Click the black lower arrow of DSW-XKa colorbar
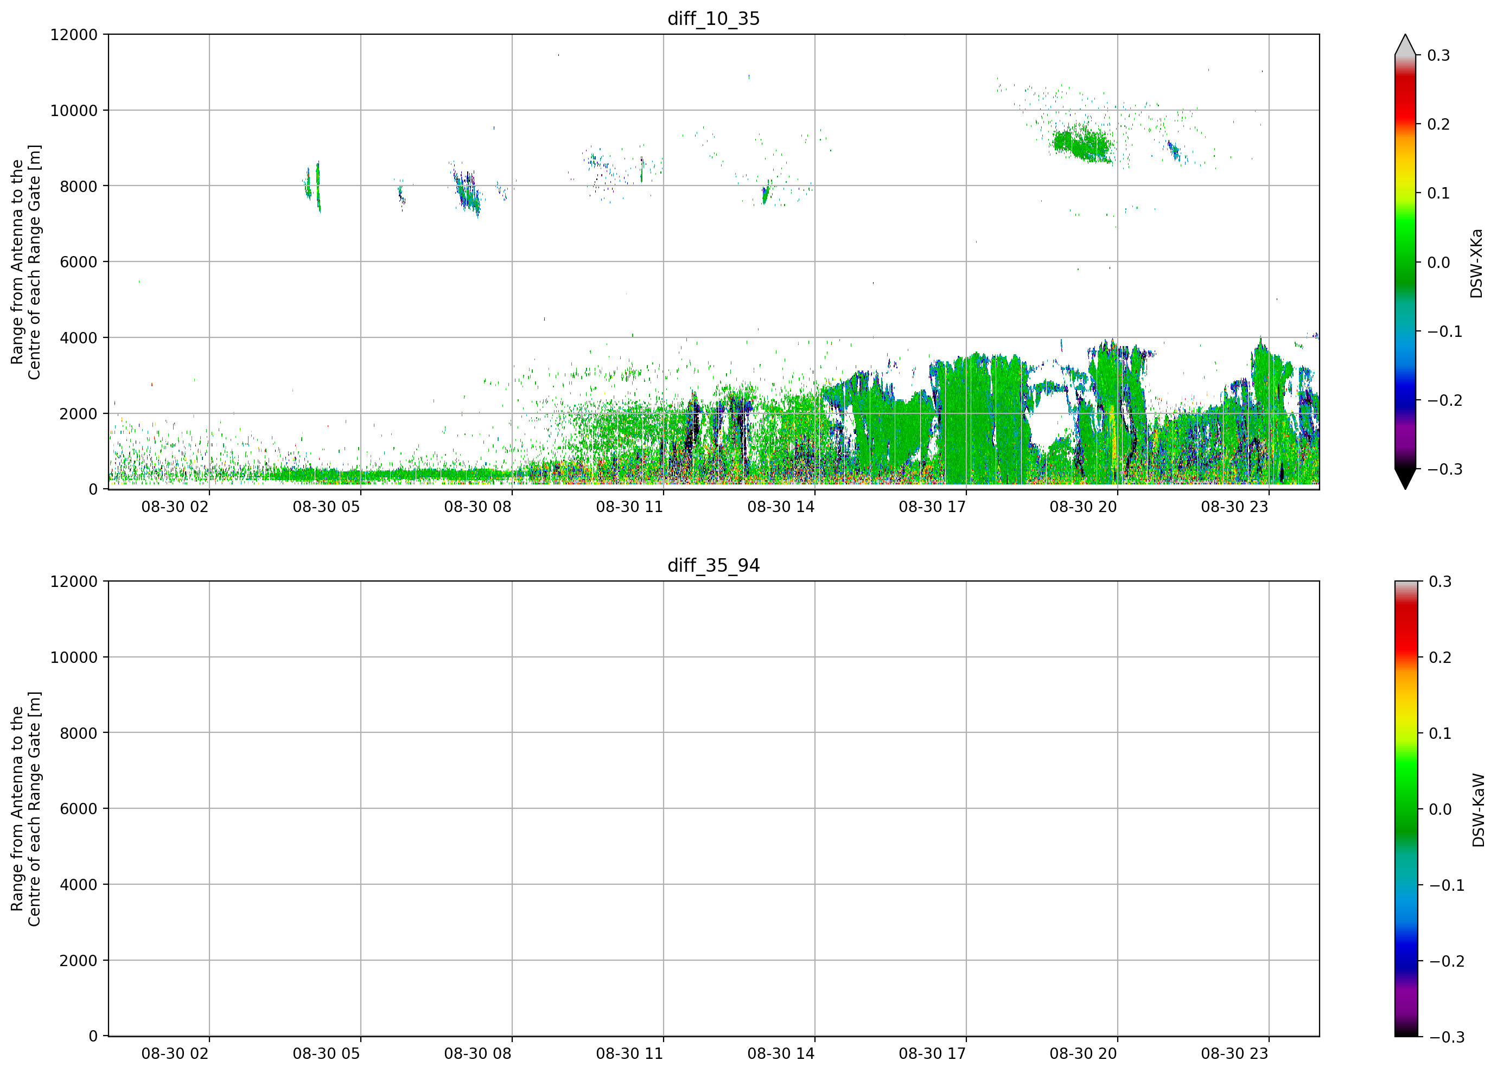The width and height of the screenshot is (1497, 1073). (1405, 479)
